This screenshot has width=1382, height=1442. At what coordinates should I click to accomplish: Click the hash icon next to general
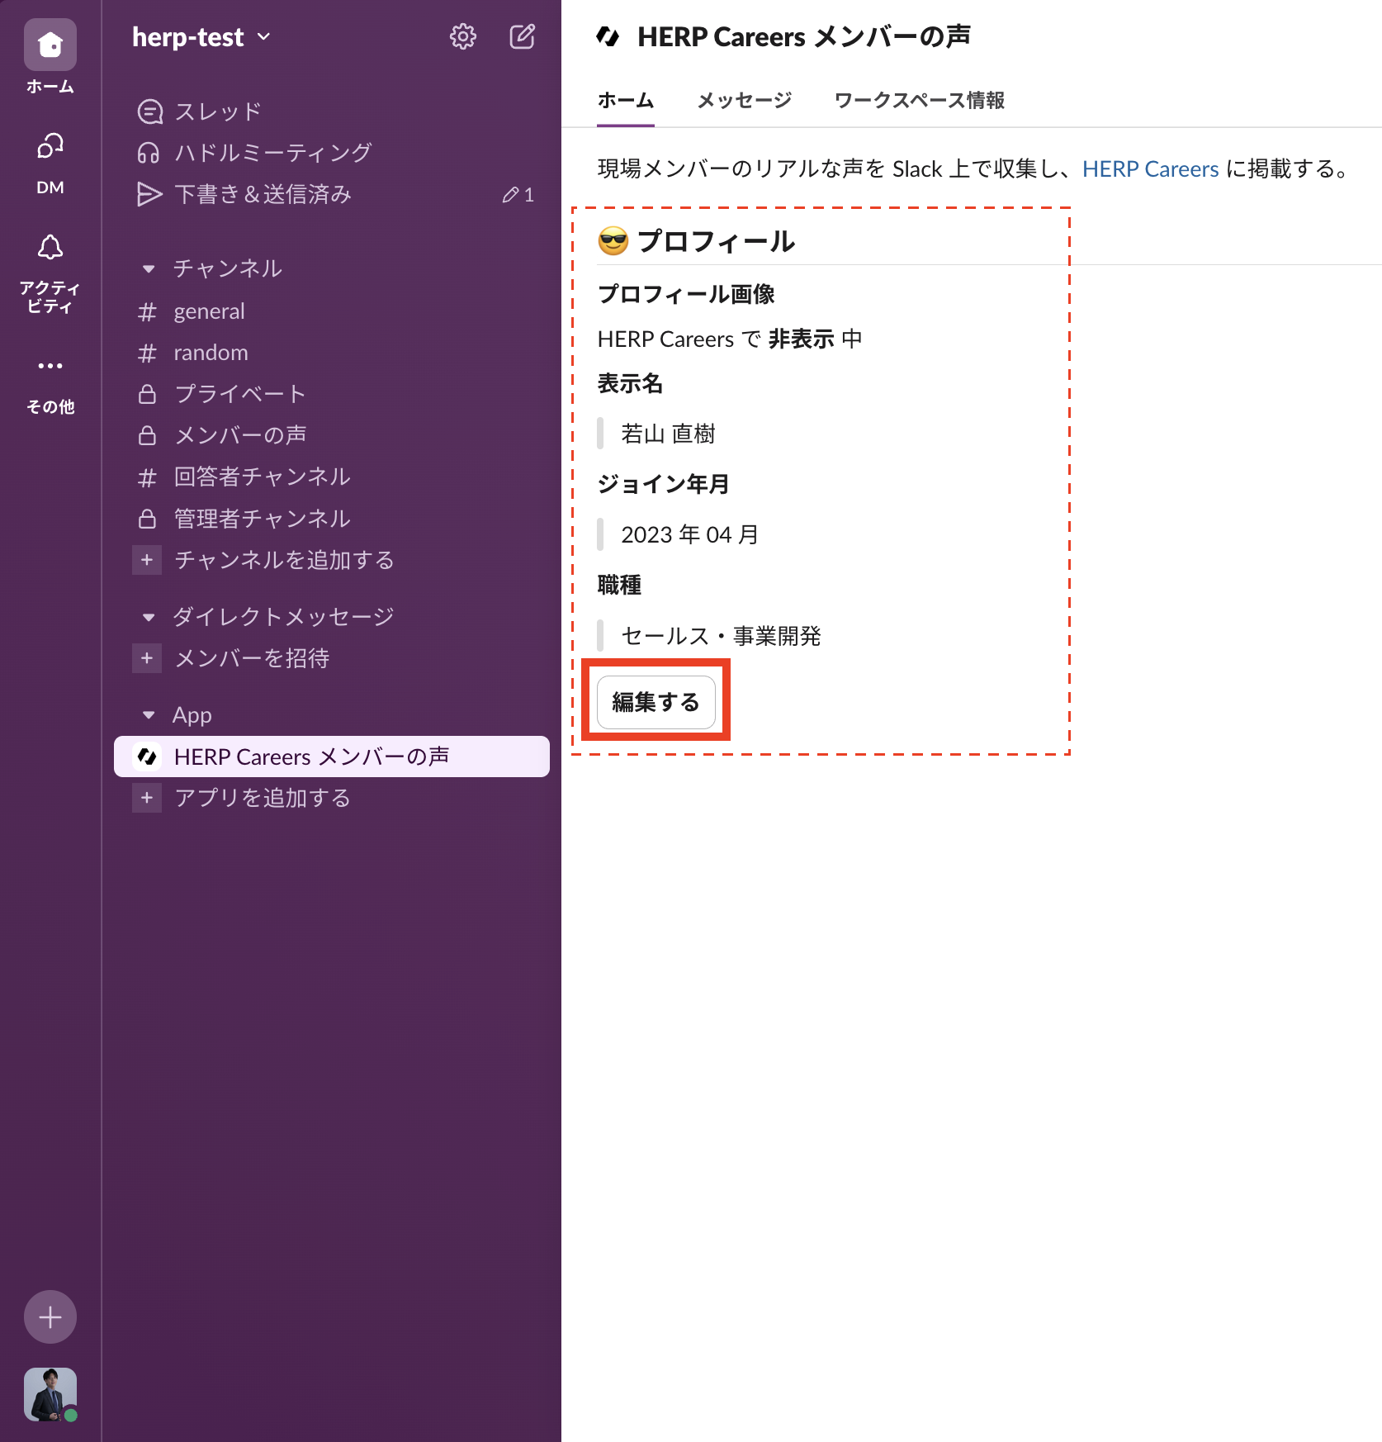[x=147, y=312]
